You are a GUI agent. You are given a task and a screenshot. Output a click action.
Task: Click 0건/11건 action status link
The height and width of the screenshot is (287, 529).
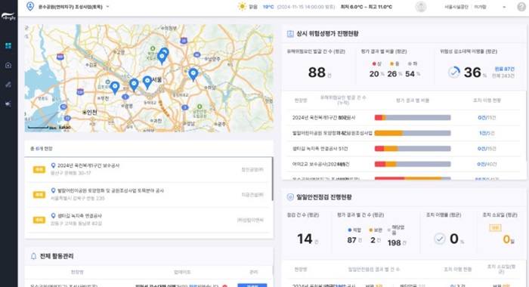[487, 118]
